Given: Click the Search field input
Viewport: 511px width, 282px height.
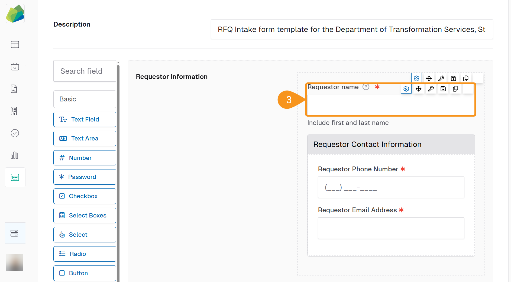Looking at the screenshot, I should pyautogui.click(x=85, y=71).
